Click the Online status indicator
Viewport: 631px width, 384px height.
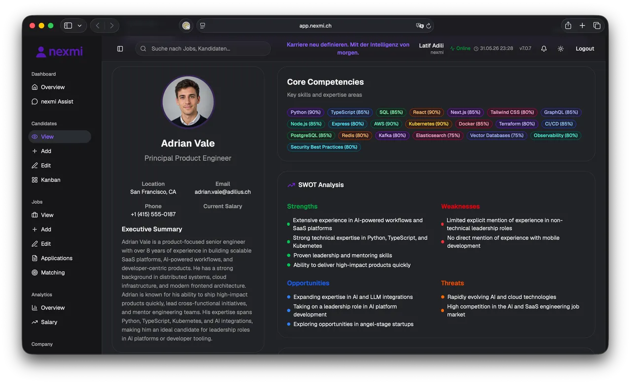pyautogui.click(x=460, y=49)
